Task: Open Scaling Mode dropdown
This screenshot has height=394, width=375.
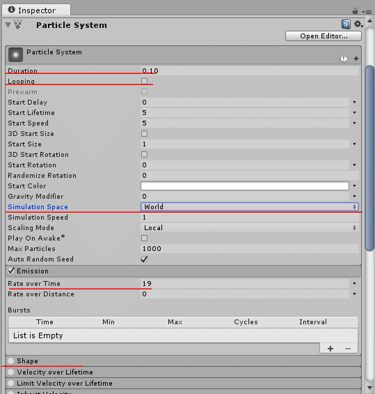Action: pyautogui.click(x=250, y=227)
